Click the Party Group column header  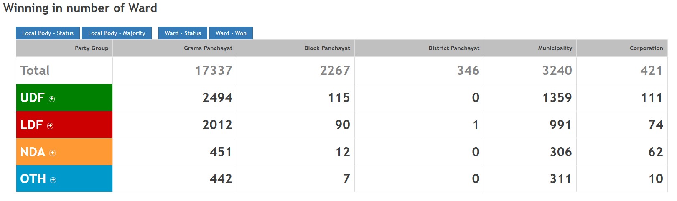(x=92, y=48)
